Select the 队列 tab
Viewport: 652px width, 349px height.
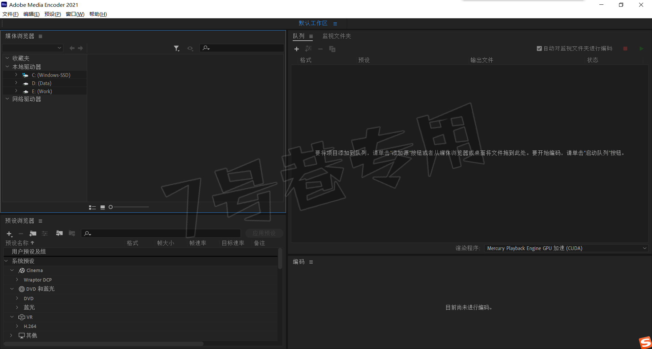tap(298, 36)
